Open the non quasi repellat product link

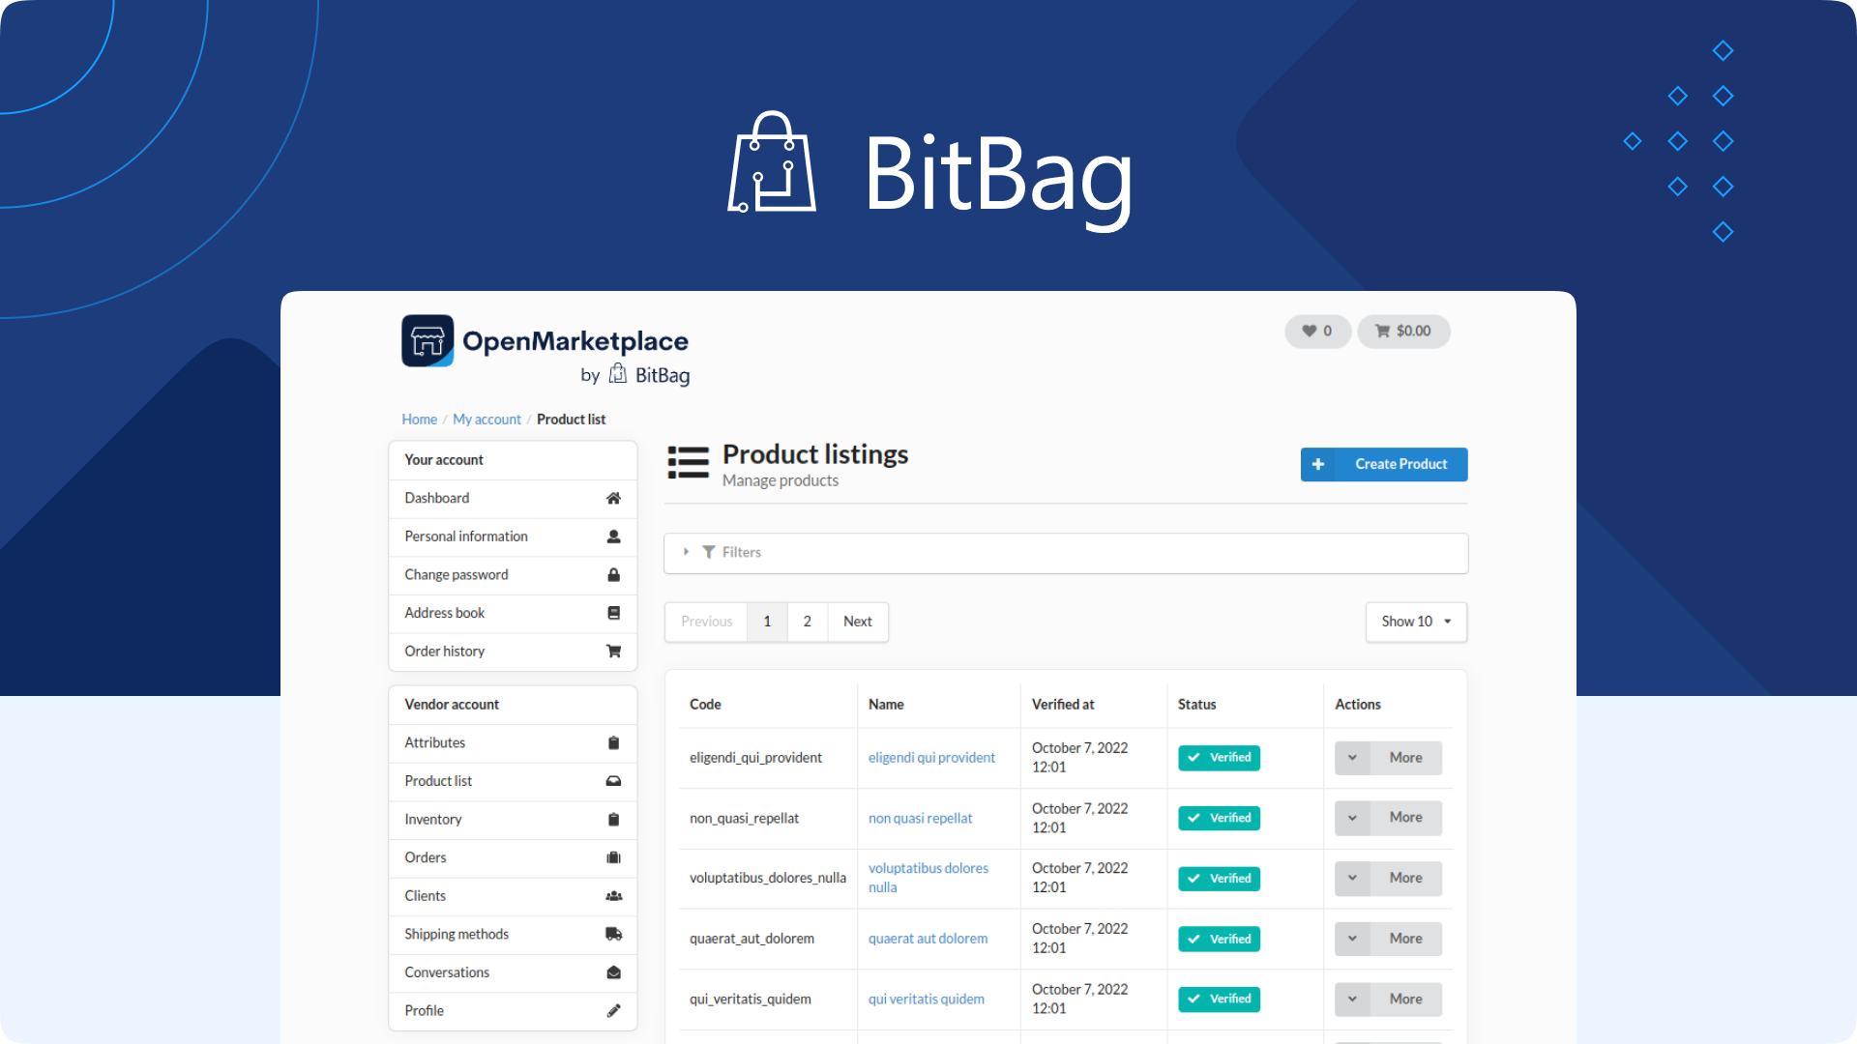920,818
